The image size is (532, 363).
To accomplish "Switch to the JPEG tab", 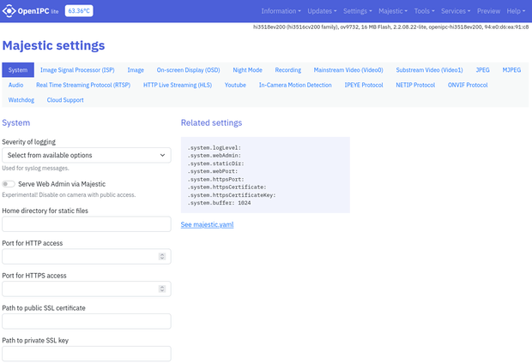I will (483, 70).
